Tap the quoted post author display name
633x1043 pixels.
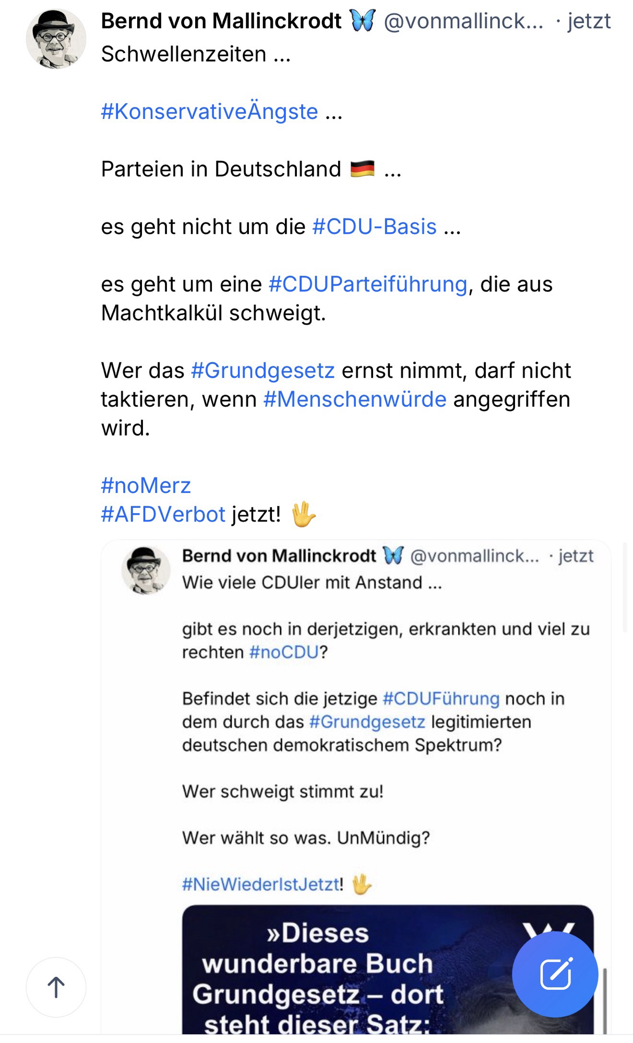pyautogui.click(x=279, y=556)
